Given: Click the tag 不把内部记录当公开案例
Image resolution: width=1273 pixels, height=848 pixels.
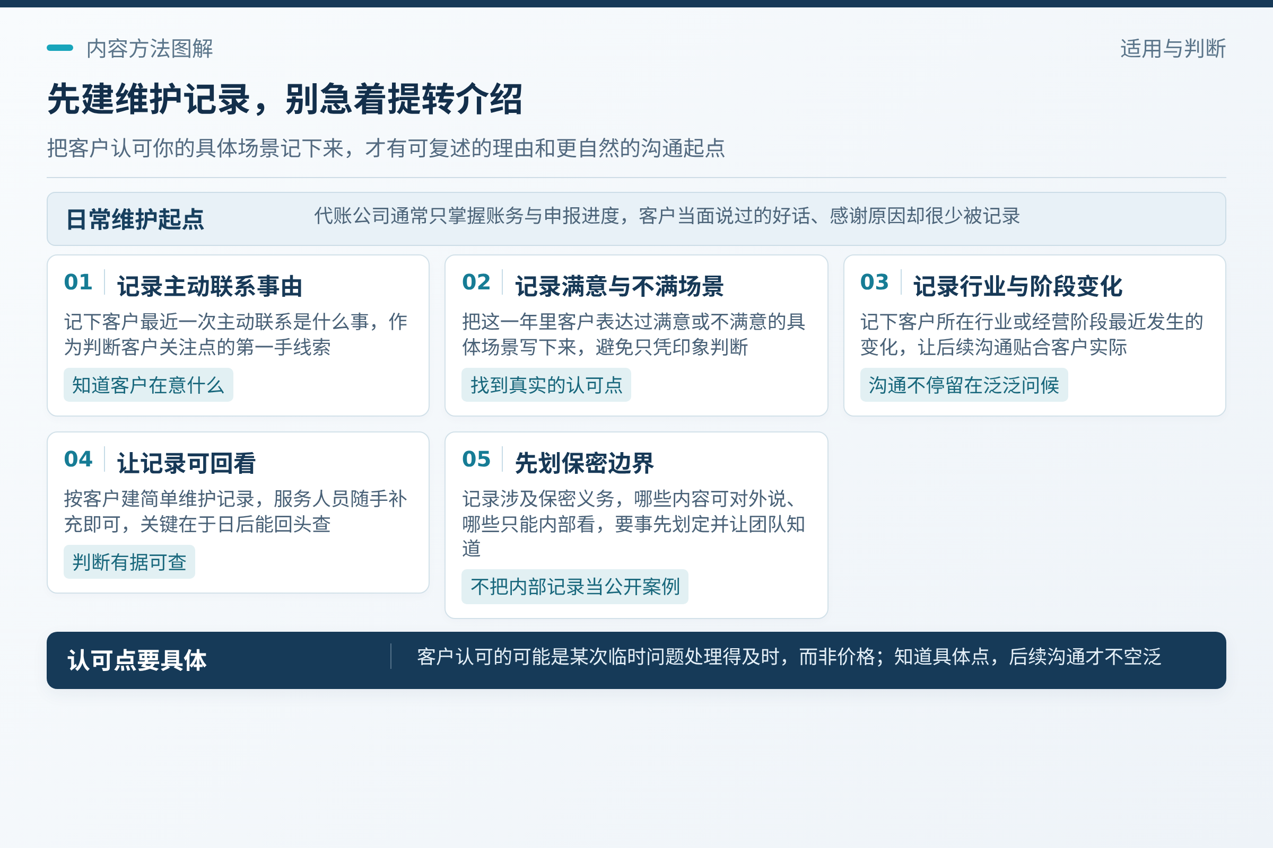Looking at the screenshot, I should (x=575, y=587).
